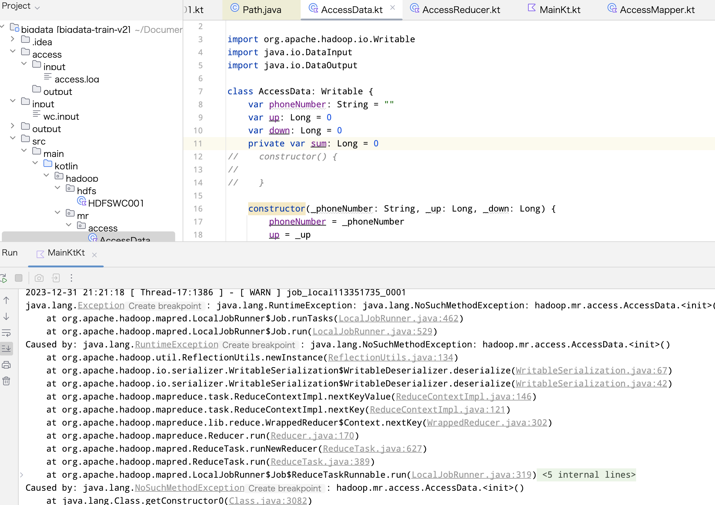Collapse the hdfs package

coord(57,187)
